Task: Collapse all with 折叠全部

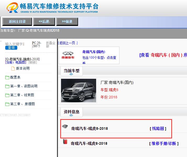Action: coord(51,44)
